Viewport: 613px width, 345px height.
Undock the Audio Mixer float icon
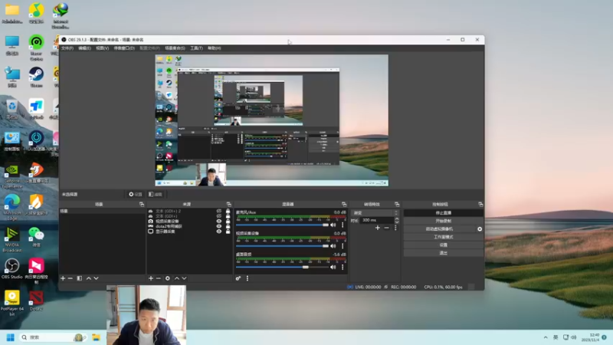(x=344, y=204)
